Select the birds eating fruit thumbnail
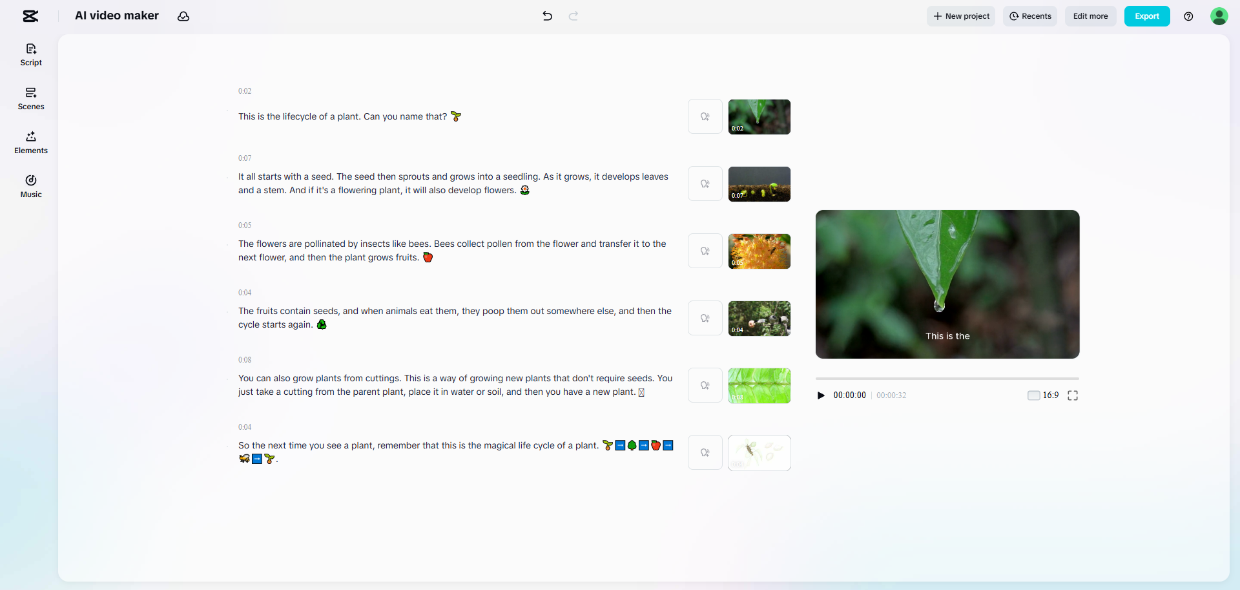Viewport: 1240px width, 590px height. 759,319
